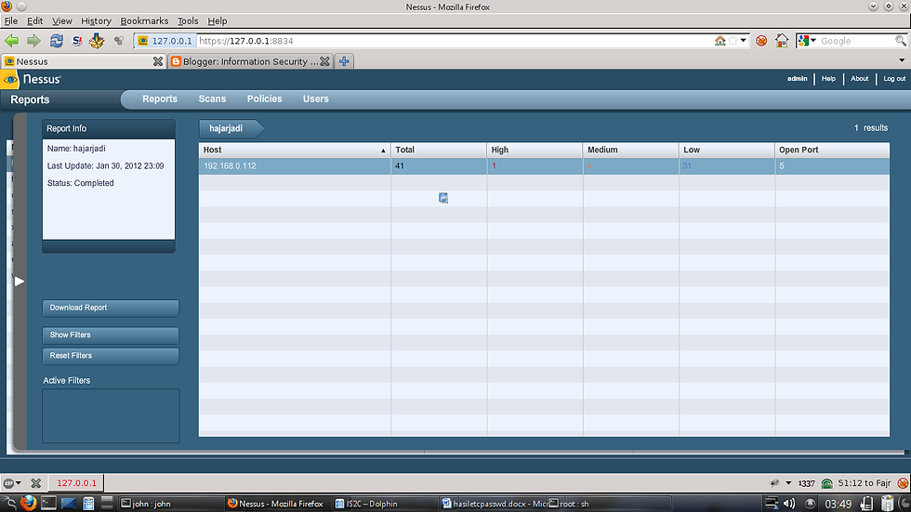Screen dimensions: 911x512
Task: Click the Show Filters button
Action: [x=111, y=335]
